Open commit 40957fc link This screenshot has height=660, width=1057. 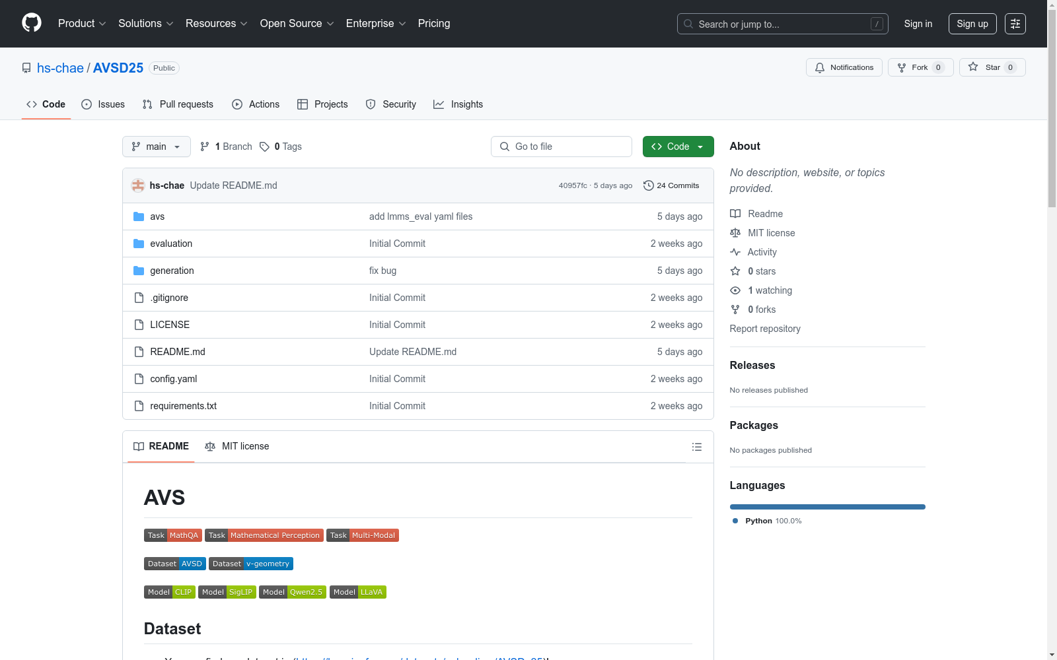[573, 185]
